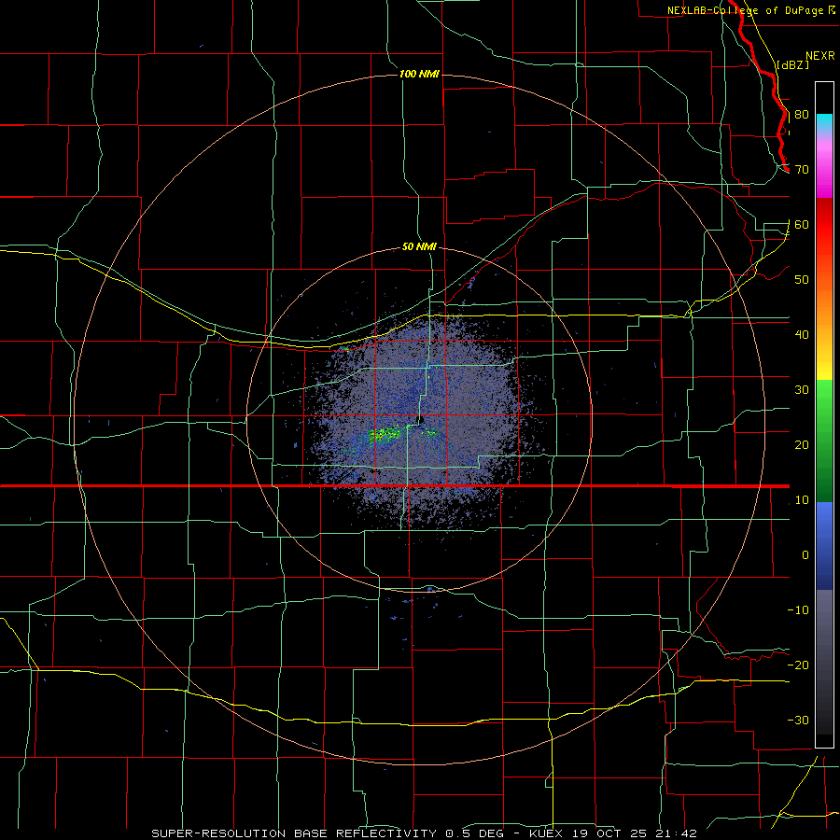Click the black radar site dot at map center
This screenshot has width=840, height=840.
pyautogui.click(x=422, y=420)
